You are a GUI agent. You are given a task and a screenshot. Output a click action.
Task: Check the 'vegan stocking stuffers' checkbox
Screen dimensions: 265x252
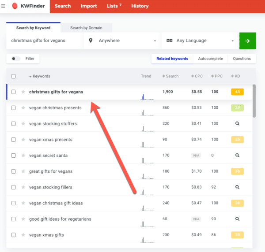pos(14,124)
